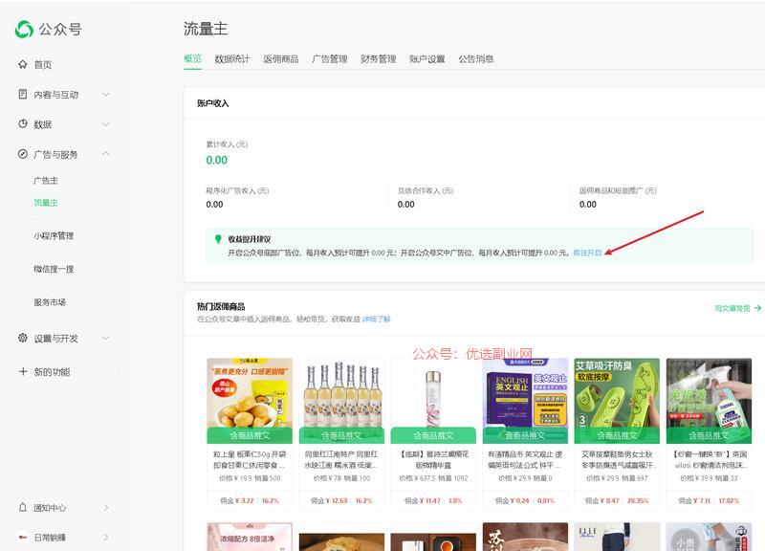Open 通知中心 right chevron
The height and width of the screenshot is (551, 765).
(106, 508)
